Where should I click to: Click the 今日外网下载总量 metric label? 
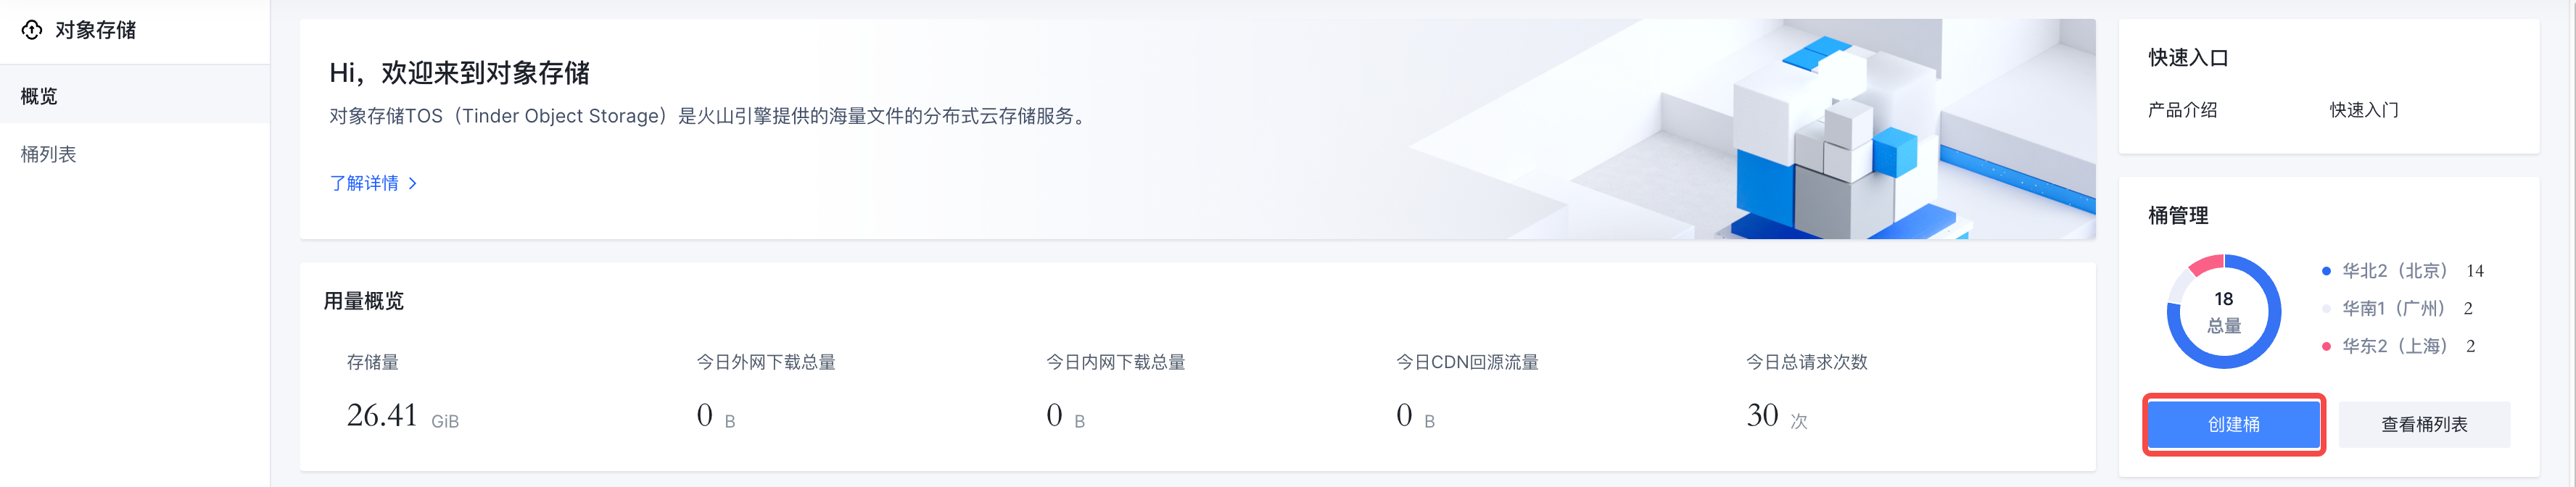tap(766, 362)
